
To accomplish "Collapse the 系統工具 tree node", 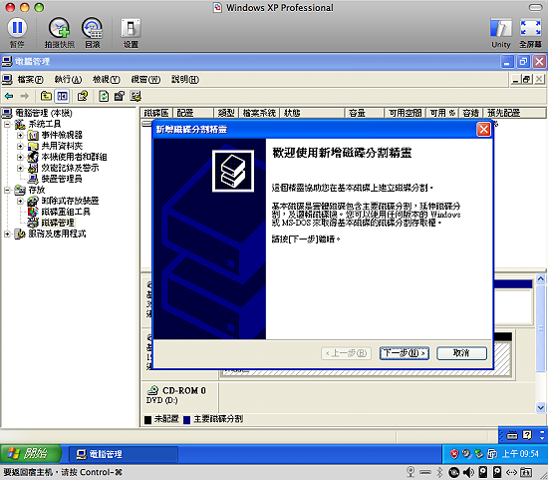I will pyautogui.click(x=7, y=124).
